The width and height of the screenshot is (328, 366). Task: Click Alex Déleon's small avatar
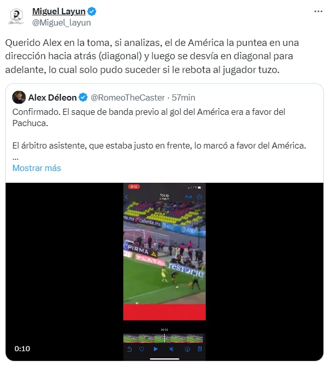19,97
